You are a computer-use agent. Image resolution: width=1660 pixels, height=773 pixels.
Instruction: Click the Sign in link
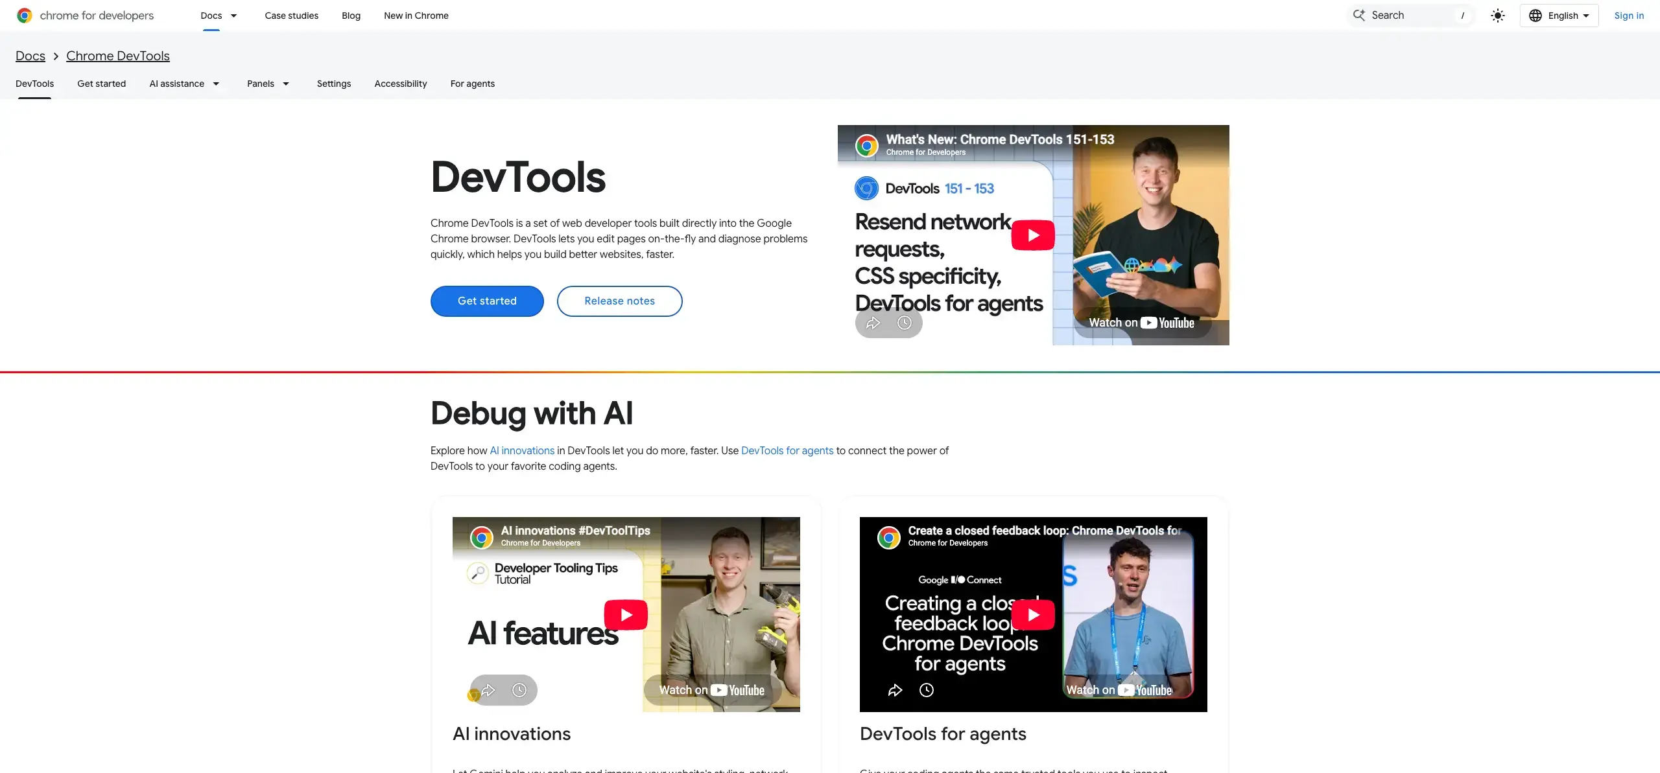pos(1629,16)
